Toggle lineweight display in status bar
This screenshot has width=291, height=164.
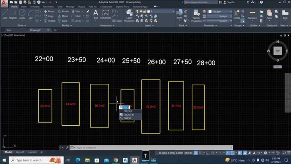[x=240, y=153]
